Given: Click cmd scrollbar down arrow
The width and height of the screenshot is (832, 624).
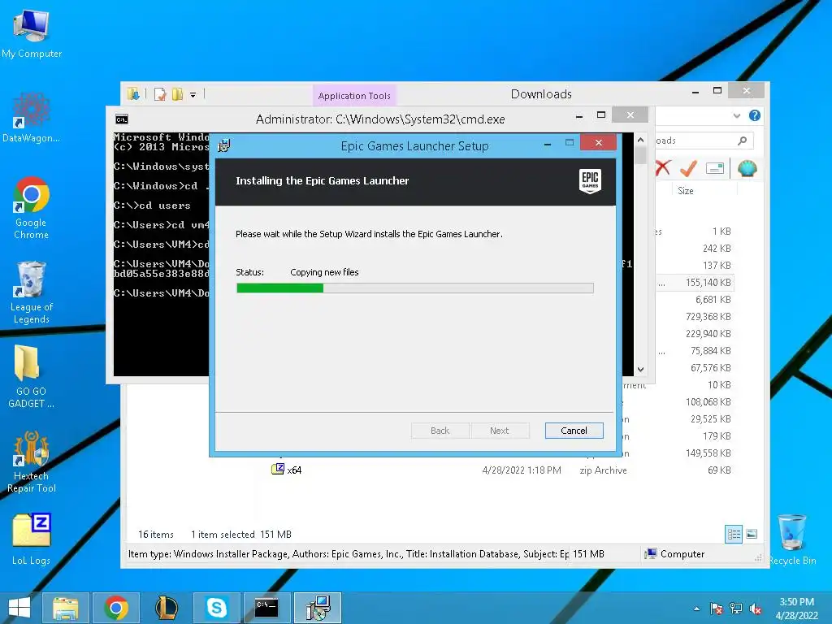Looking at the screenshot, I should (640, 370).
